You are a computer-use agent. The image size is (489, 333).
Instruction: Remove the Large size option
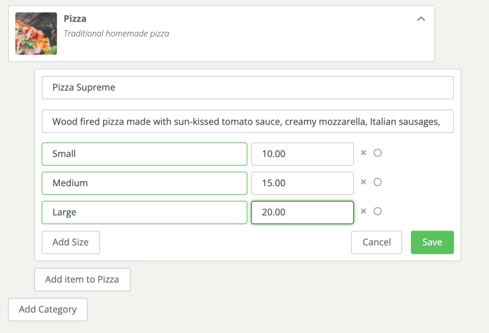363,211
